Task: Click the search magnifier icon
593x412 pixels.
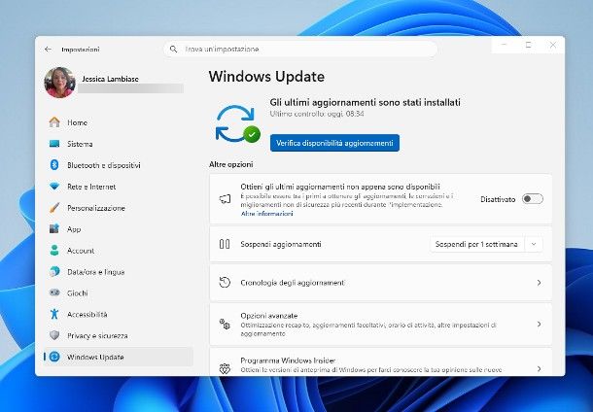Action: click(x=173, y=50)
